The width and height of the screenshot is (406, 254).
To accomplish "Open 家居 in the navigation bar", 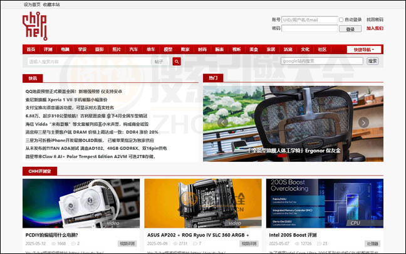I will [271, 50].
